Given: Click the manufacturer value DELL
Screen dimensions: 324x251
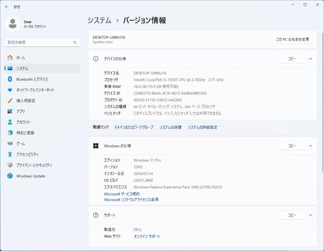Looking at the screenshot, I should [138, 229].
